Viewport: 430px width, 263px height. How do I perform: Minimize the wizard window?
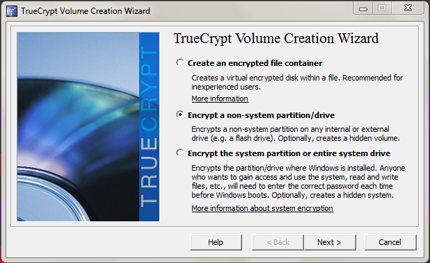pyautogui.click(x=363, y=8)
